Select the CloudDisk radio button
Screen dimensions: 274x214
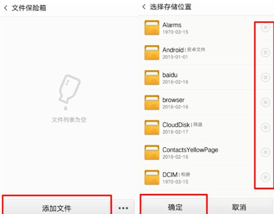(x=265, y=127)
